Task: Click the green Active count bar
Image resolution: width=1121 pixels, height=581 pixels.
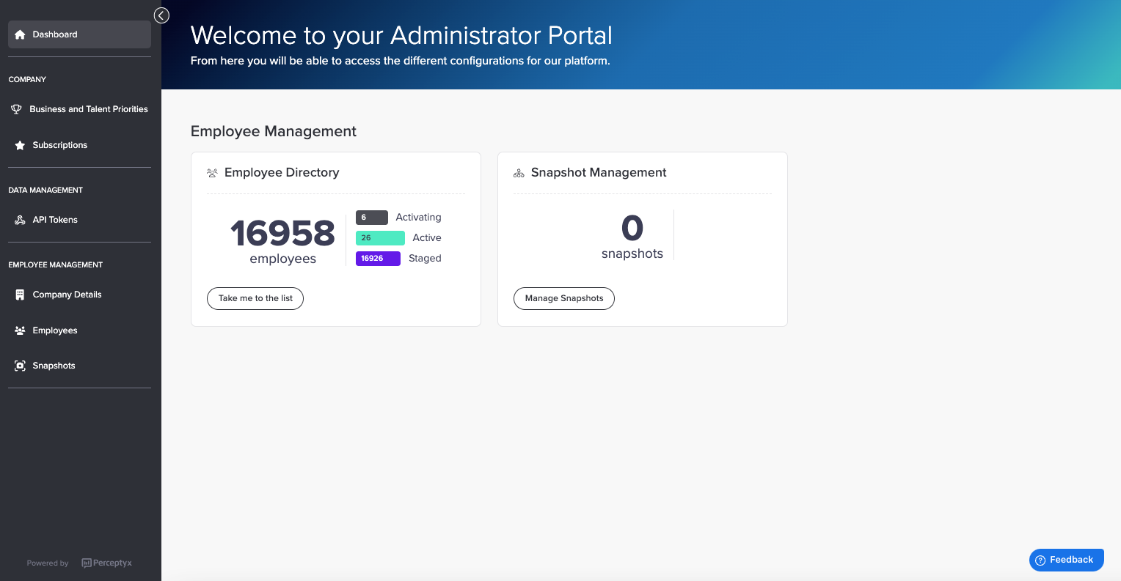Action: tap(380, 238)
